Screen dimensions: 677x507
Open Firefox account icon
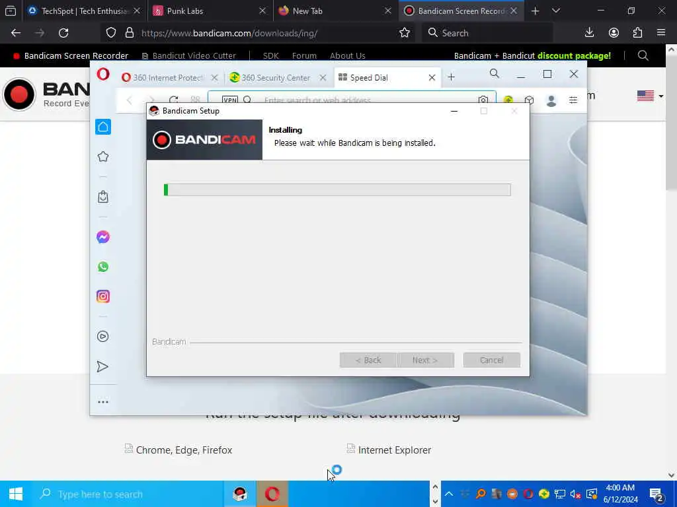point(614,33)
